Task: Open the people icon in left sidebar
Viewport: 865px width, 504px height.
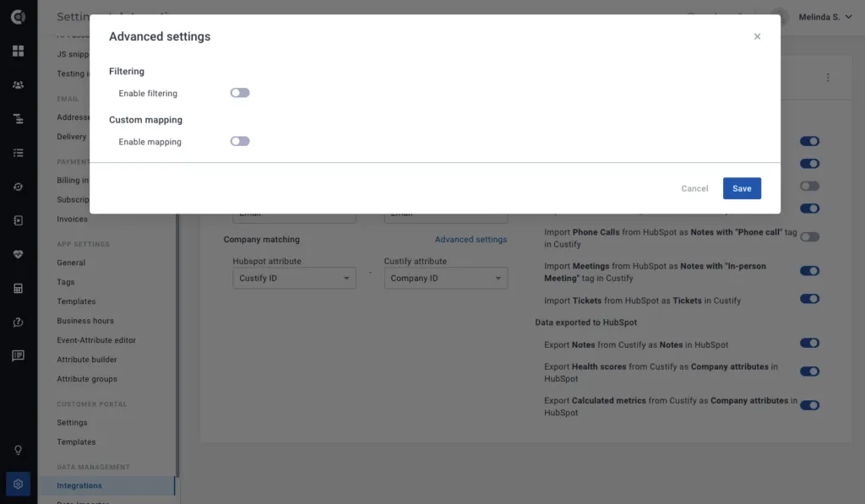Action: (x=19, y=85)
